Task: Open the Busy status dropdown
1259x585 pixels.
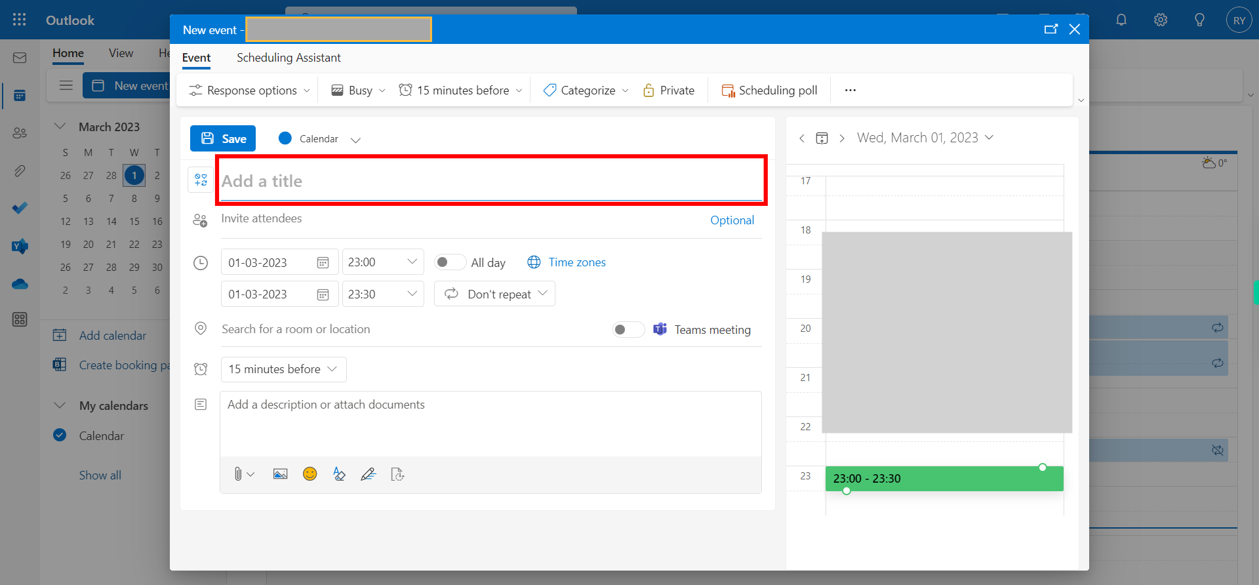Action: point(358,91)
